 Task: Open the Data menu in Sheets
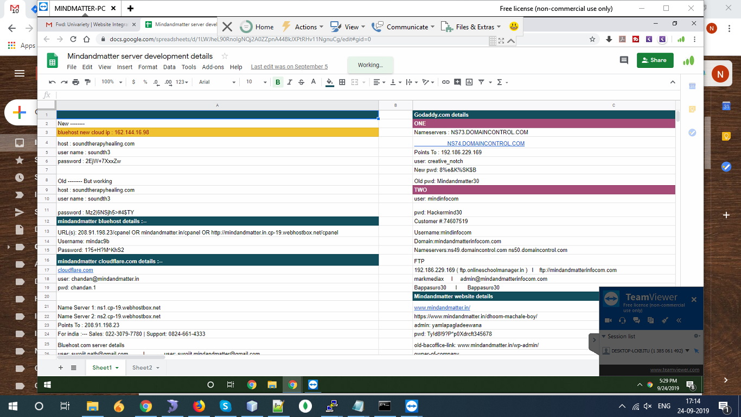pos(169,67)
